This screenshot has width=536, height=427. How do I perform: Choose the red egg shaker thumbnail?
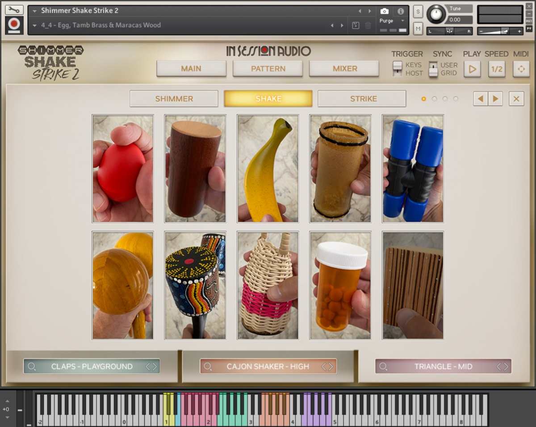(x=123, y=169)
